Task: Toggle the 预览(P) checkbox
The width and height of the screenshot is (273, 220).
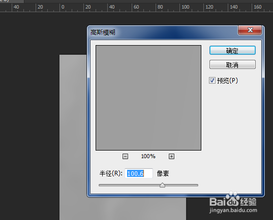Action: pyautogui.click(x=212, y=81)
